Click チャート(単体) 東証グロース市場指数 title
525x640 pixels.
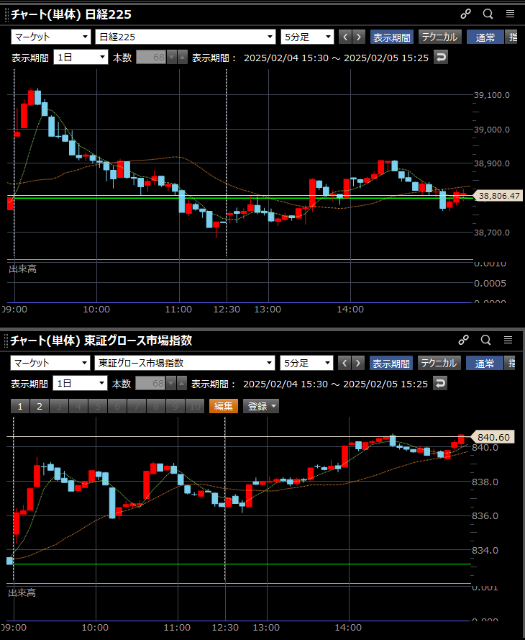point(101,340)
